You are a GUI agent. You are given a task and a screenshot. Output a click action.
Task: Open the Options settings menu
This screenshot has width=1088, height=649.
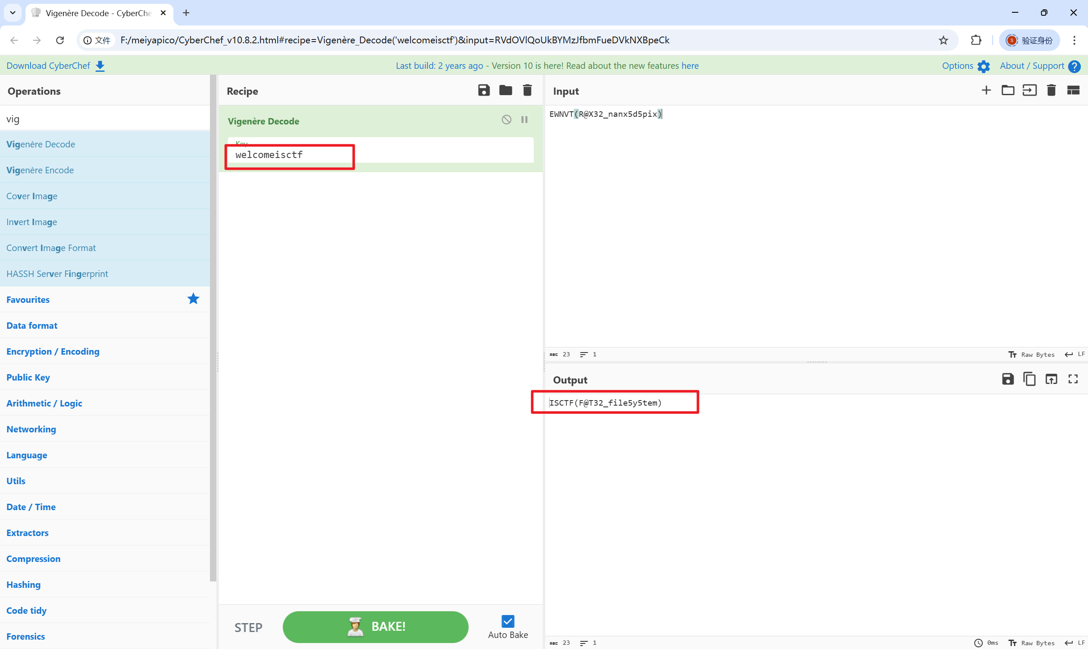click(966, 66)
